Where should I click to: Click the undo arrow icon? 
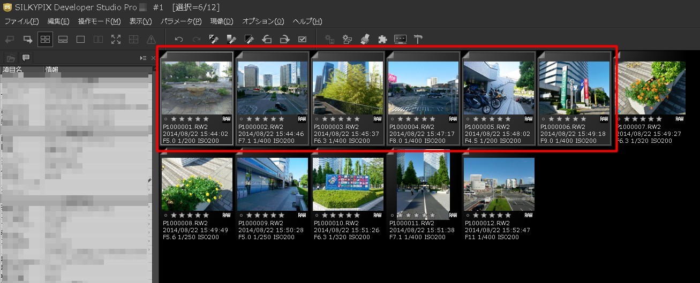[179, 40]
